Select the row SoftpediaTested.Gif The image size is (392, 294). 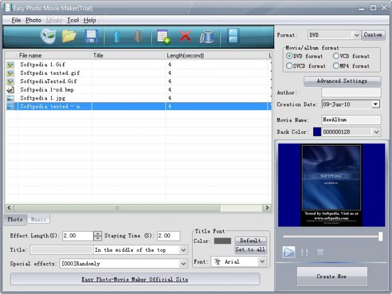tap(138, 82)
